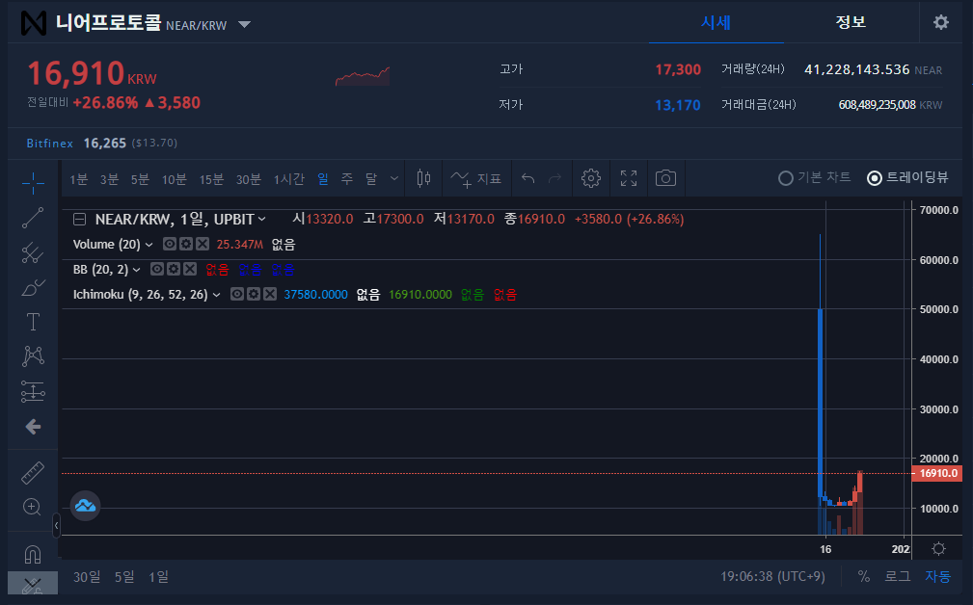The width and height of the screenshot is (973, 605).
Task: Set the date range to 1일
Action: 158,576
